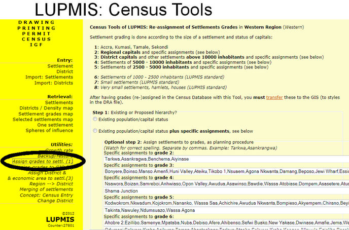Edit grade 6 field starting with Ahobre 2
Viewport: 349px width, 230px height.
click(226, 223)
